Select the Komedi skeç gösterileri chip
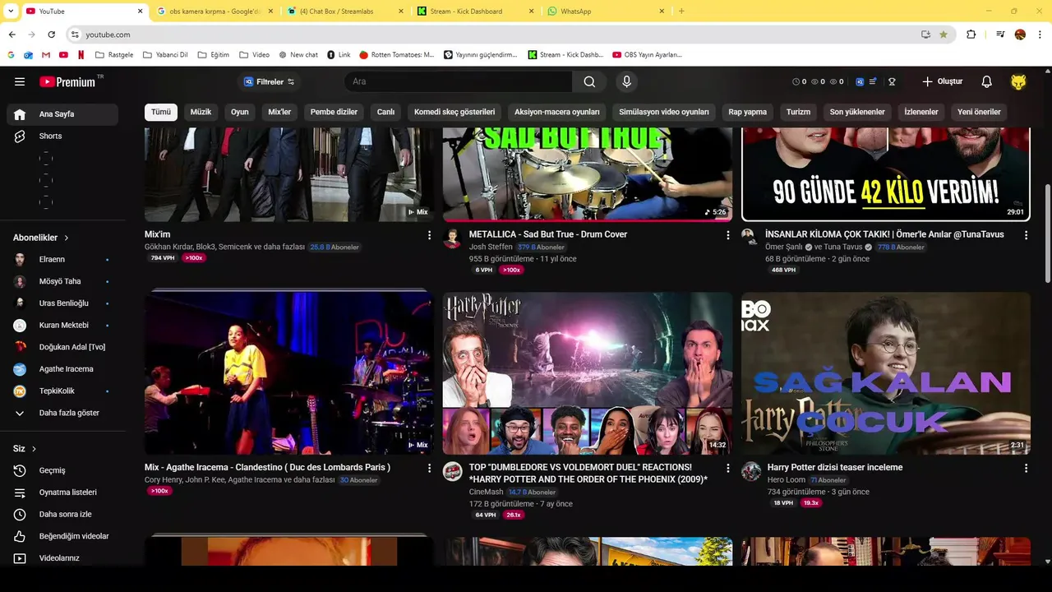The image size is (1052, 592). [x=454, y=112]
